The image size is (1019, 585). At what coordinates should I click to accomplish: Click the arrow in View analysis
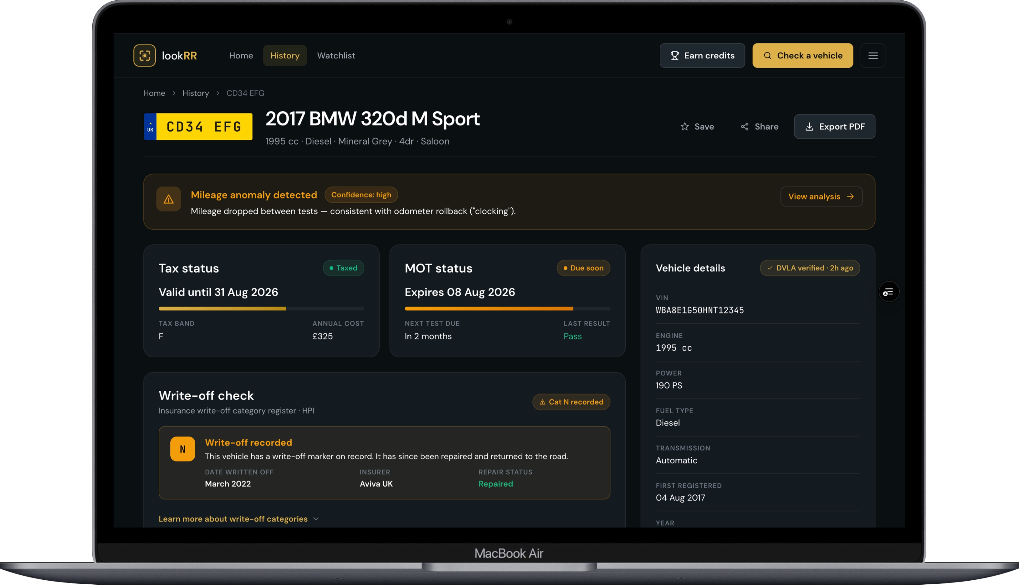click(x=850, y=196)
